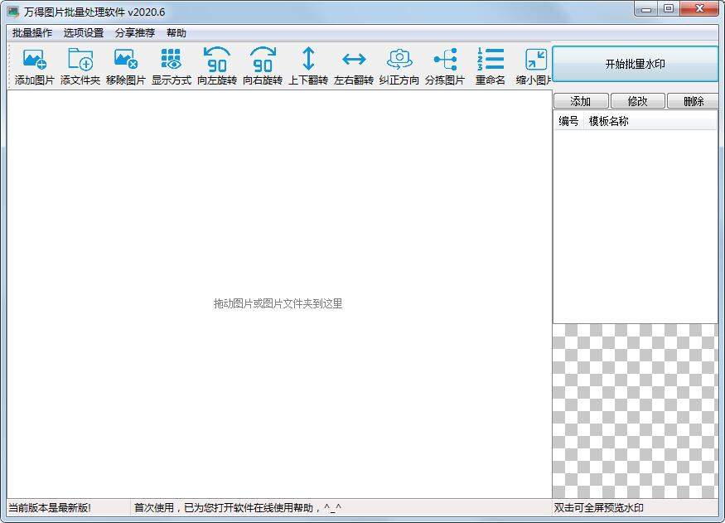Click the 删除 button in watermark panel

coord(693,100)
